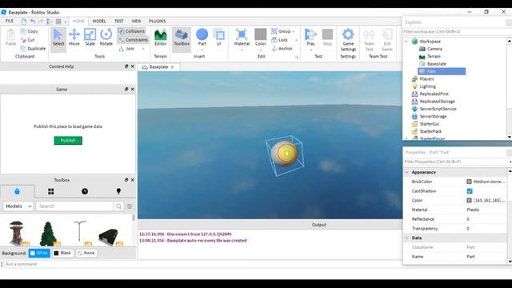Open the Terrain Editor
This screenshot has width=512, height=288.
coord(160,38)
